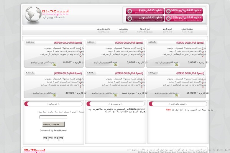Download the Kerio 32Bit connection
The width and height of the screenshot is (230, 153).
[x=184, y=19]
